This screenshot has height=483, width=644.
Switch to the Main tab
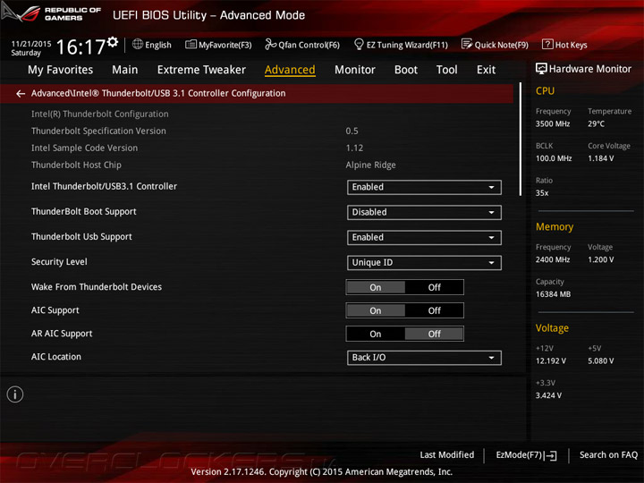click(125, 70)
